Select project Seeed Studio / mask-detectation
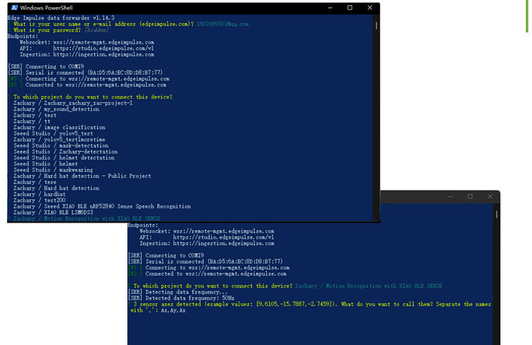This screenshot has width=532, height=345. click(x=61, y=146)
